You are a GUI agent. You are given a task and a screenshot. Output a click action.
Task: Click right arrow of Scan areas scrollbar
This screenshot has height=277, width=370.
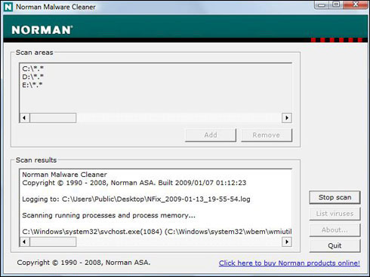click(287, 117)
